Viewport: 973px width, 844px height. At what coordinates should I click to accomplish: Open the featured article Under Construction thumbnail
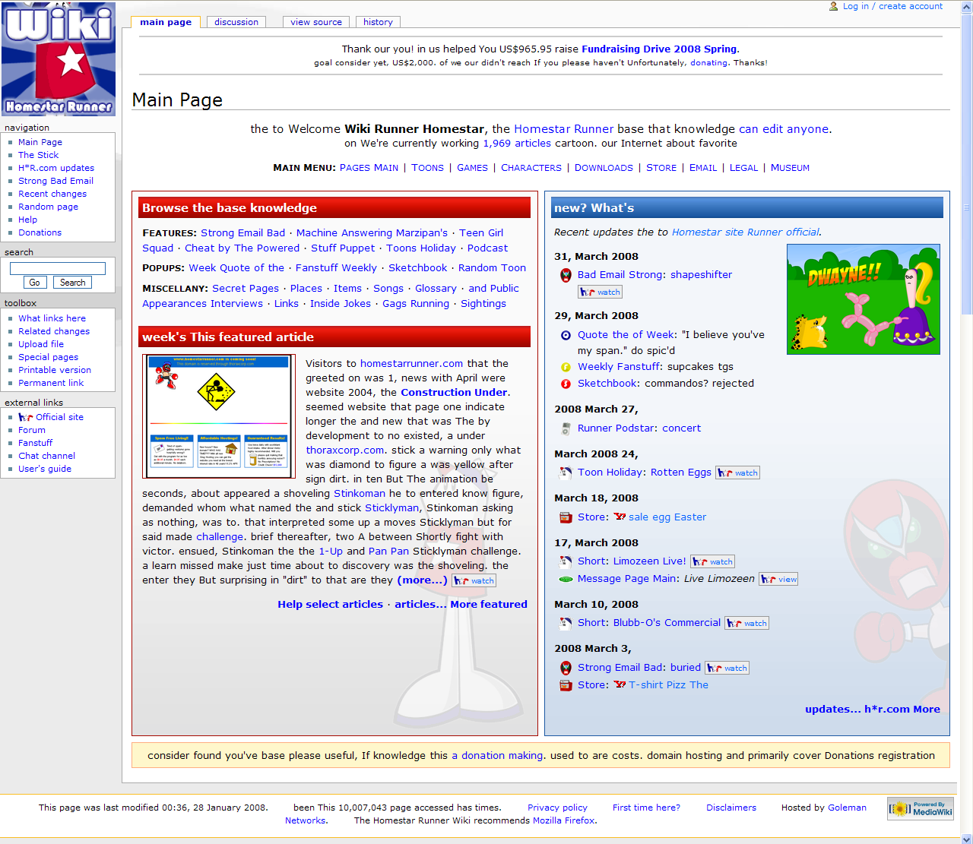pos(218,415)
